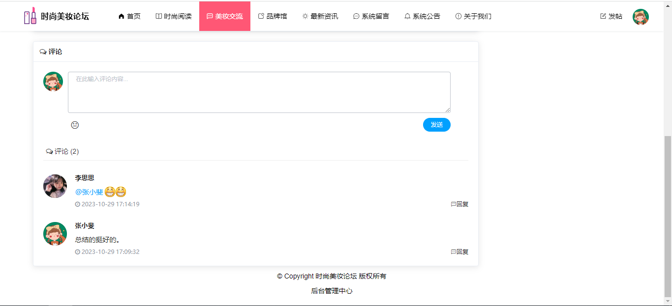Image resolution: width=672 pixels, height=306 pixels.
Task: Open the emoji picker smiley icon
Action: pos(75,125)
